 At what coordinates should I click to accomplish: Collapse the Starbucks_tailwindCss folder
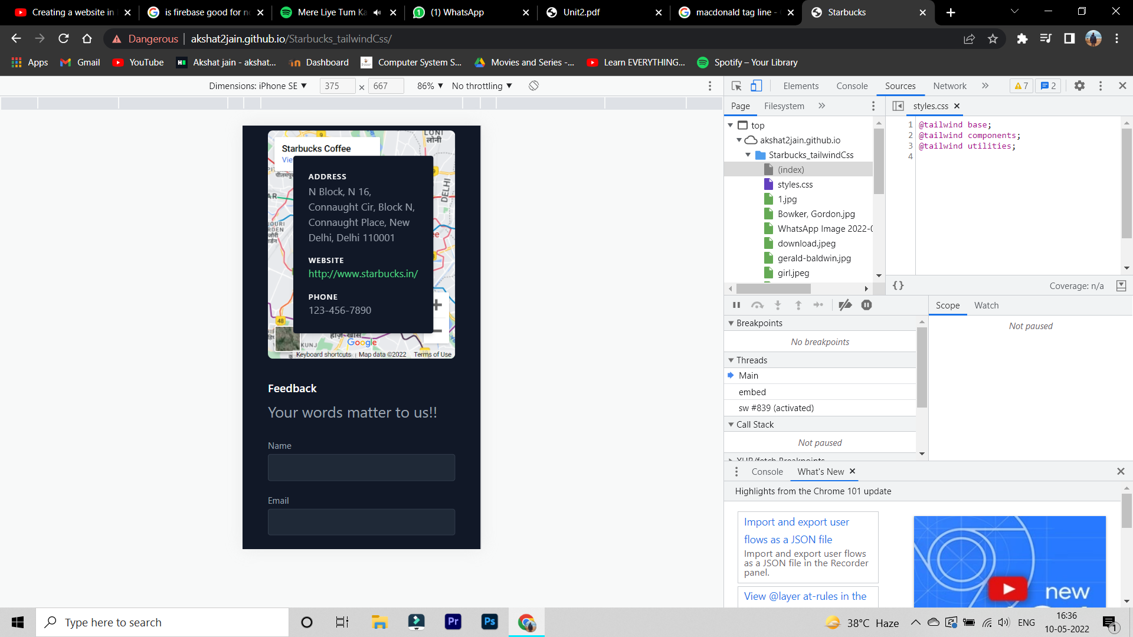point(749,155)
